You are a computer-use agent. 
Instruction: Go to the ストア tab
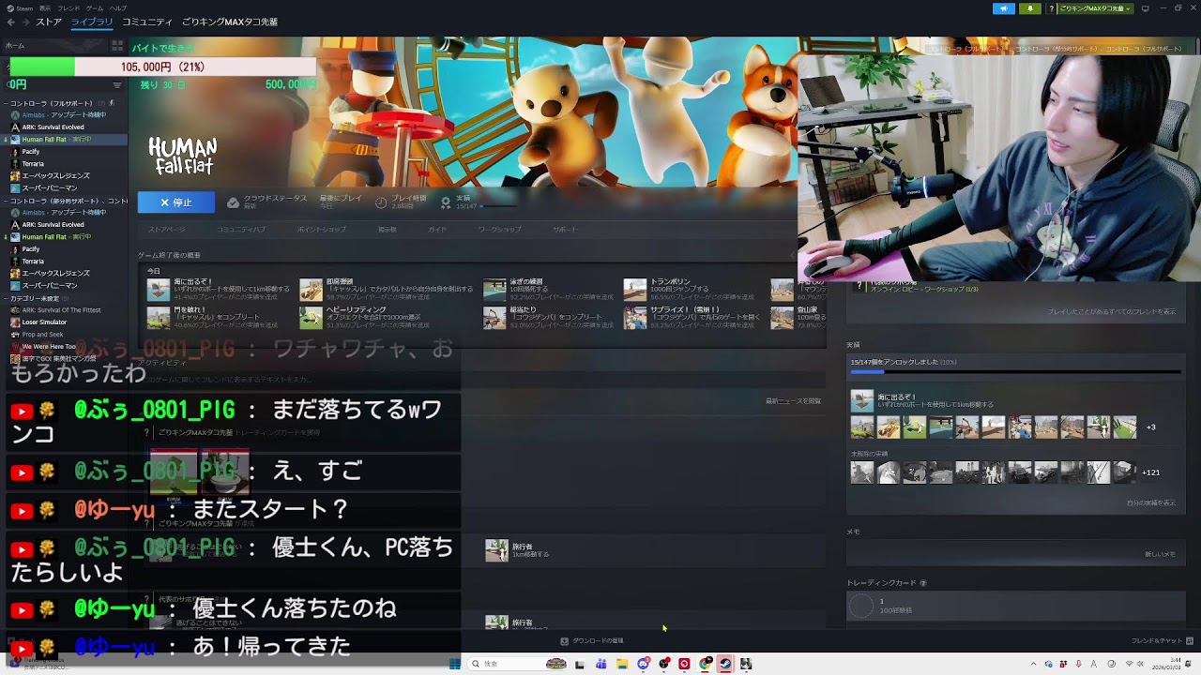[x=49, y=22]
